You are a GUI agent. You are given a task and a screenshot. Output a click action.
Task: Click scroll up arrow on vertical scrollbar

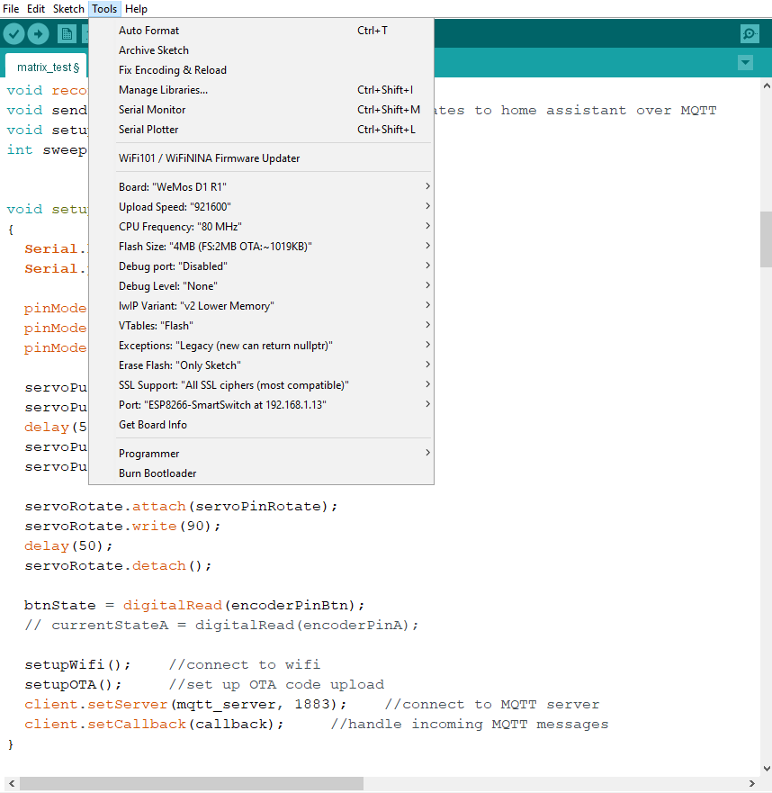(x=767, y=86)
